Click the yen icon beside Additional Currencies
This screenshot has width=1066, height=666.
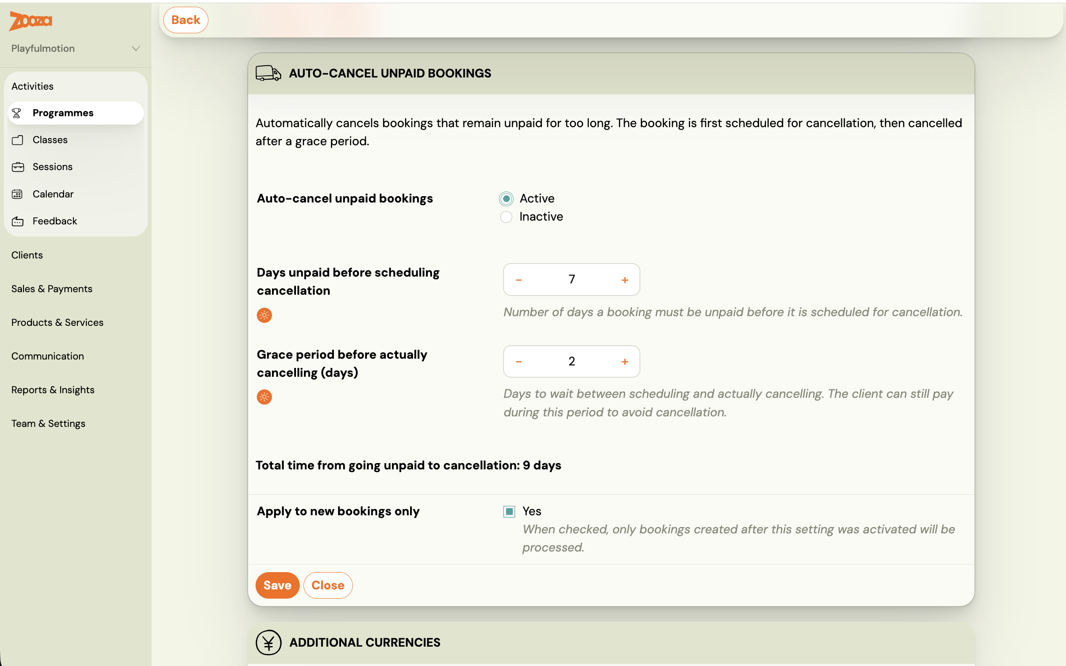pyautogui.click(x=268, y=642)
